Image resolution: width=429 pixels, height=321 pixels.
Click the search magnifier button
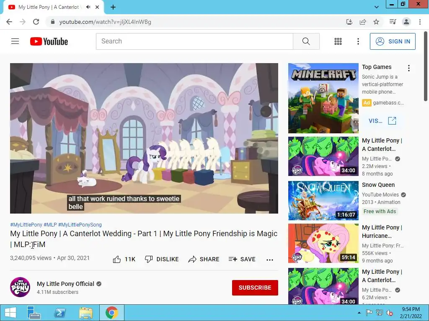tap(306, 41)
